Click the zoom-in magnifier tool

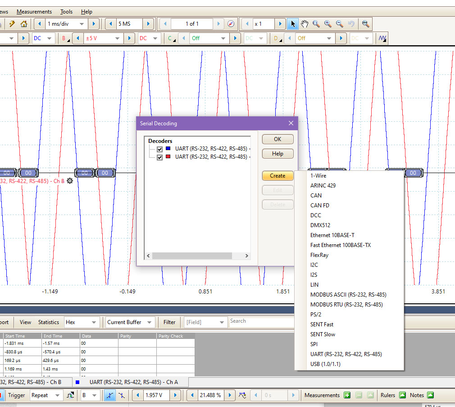(328, 24)
